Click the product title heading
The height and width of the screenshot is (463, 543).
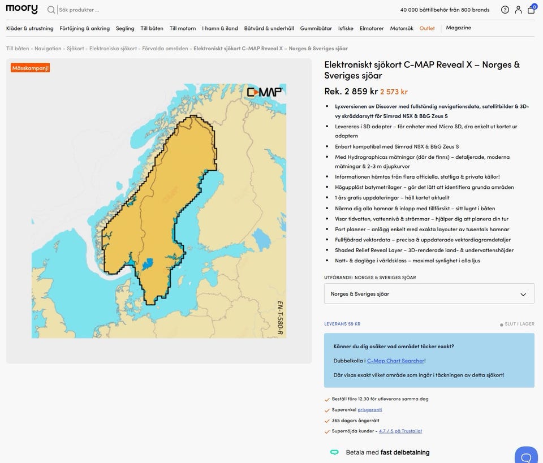[422, 70]
